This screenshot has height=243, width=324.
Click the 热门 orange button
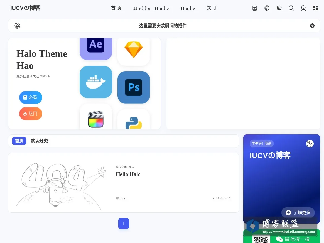(x=31, y=114)
